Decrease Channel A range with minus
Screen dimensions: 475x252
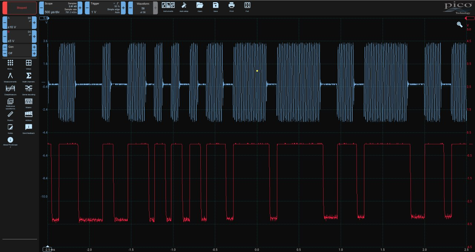(5, 23)
